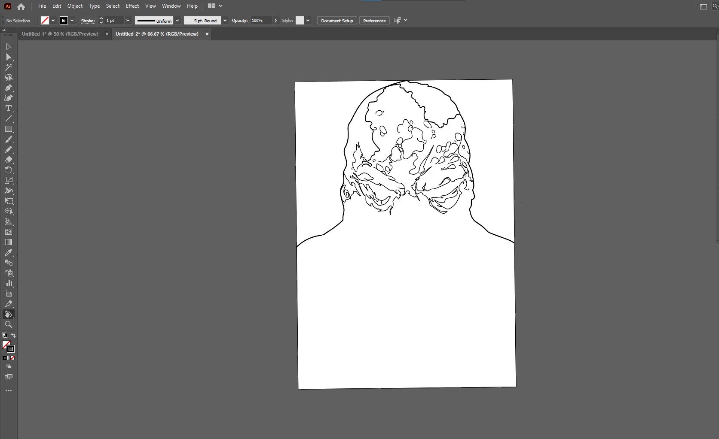Close the Untitled-1 tab

tap(107, 34)
